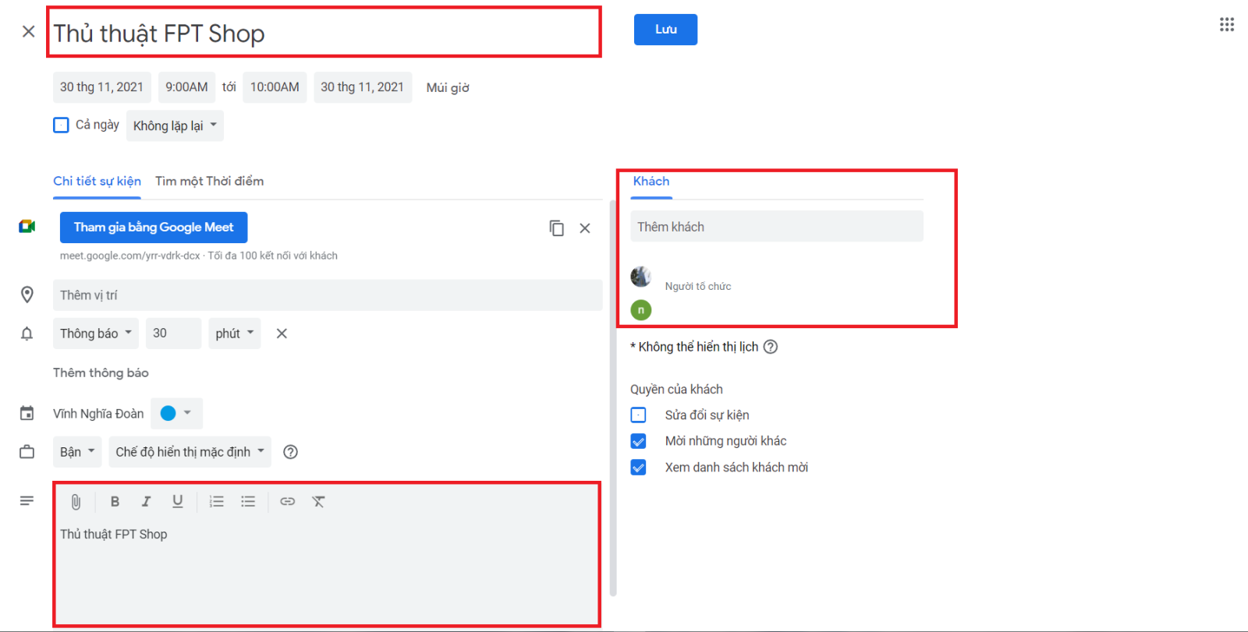Click the Thêm vị trí location field
Image resolution: width=1248 pixels, height=632 pixels.
click(x=328, y=295)
